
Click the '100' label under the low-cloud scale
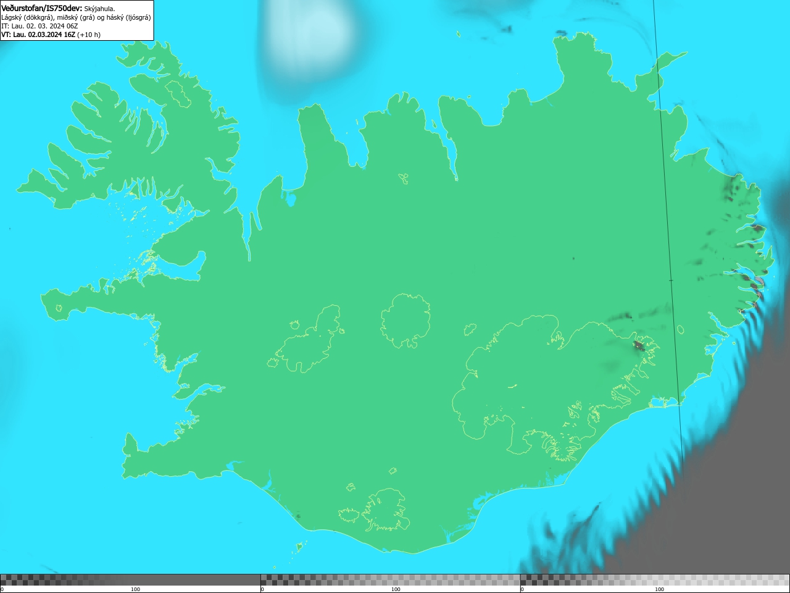coord(135,589)
